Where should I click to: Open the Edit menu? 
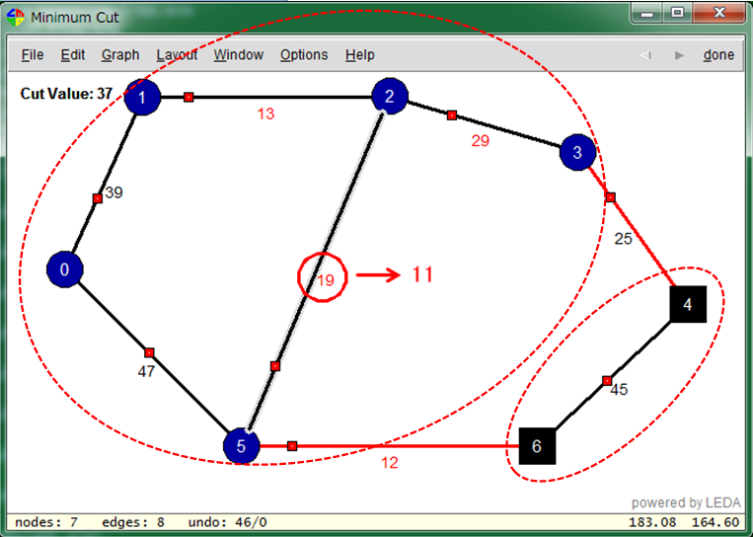pos(73,55)
